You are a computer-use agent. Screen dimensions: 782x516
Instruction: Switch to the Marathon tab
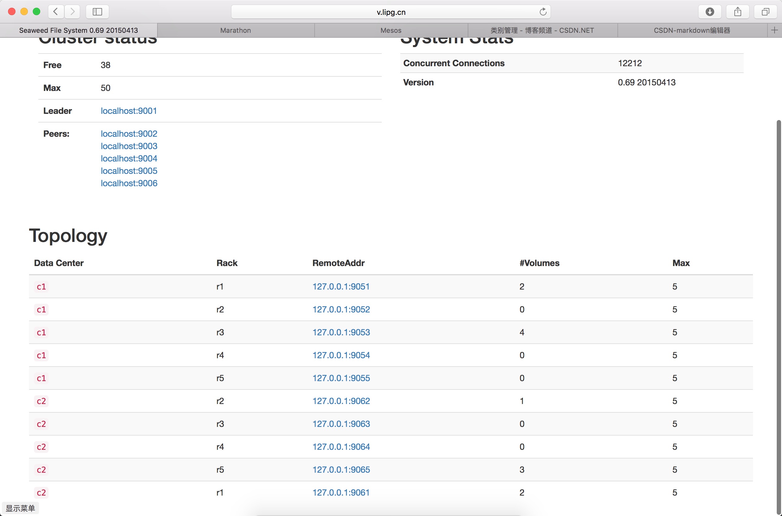(235, 30)
